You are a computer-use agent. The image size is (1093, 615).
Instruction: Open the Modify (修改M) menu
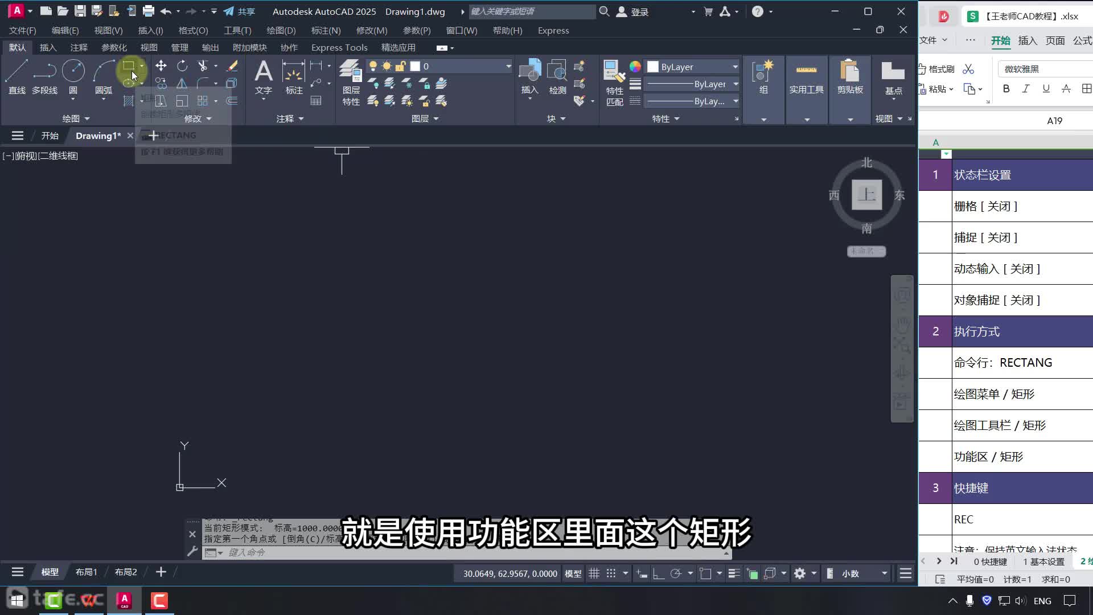pyautogui.click(x=372, y=30)
